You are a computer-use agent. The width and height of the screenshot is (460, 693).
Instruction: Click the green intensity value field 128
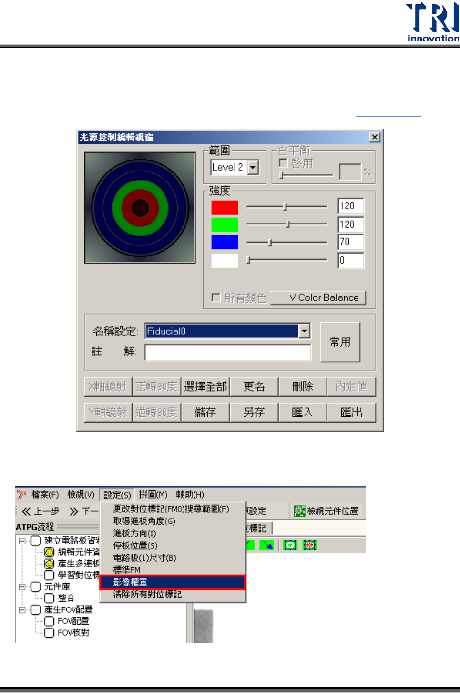[x=351, y=224]
